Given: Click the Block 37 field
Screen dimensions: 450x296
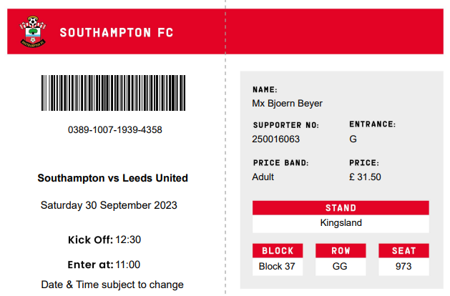Looking at the screenshot, I should click(278, 267).
